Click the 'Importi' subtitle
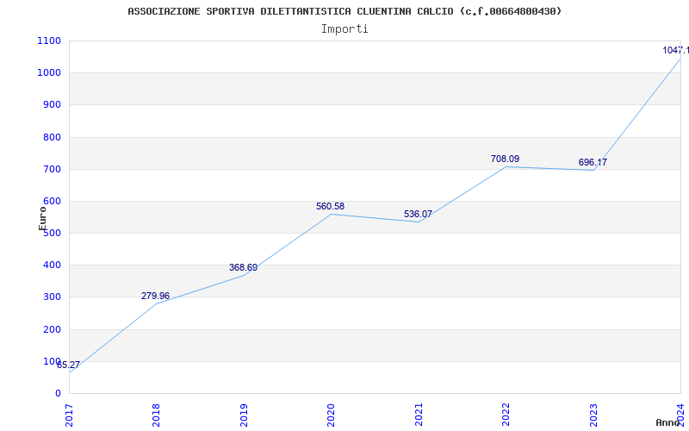689x431 pixels. coord(344,29)
